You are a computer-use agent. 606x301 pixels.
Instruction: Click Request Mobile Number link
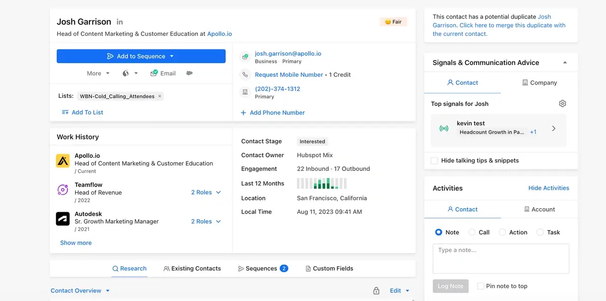289,75
